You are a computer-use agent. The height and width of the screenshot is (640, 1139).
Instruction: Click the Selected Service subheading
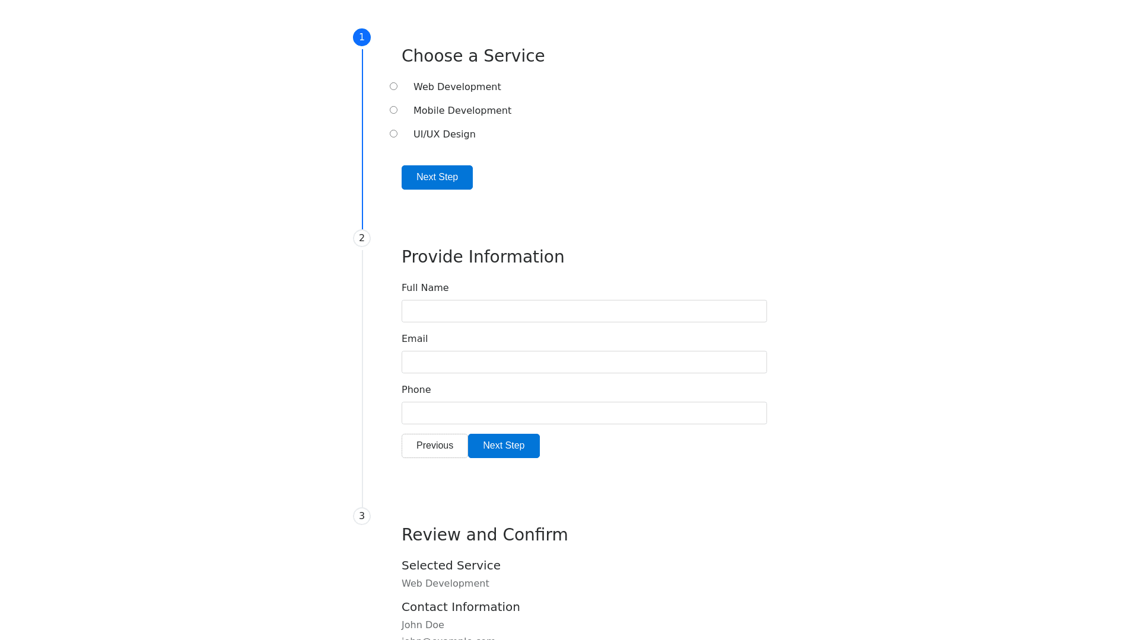coord(451,565)
